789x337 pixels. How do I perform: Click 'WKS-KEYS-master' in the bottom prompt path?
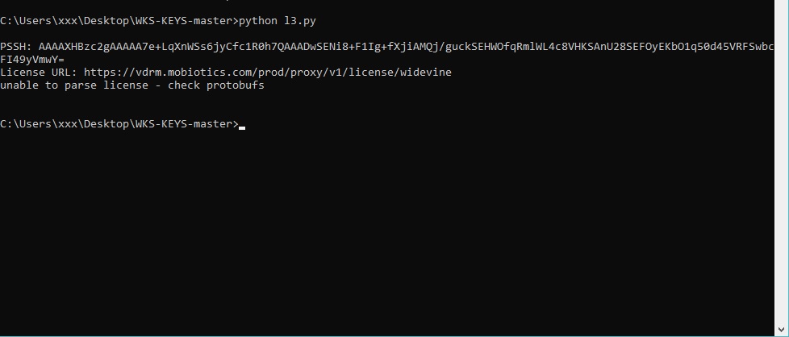click(184, 124)
